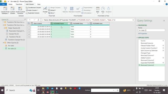Viewport: 168px width, 94px height.
Task: Expand the FILENAME.Data column icon
Action: (x=88, y=23)
